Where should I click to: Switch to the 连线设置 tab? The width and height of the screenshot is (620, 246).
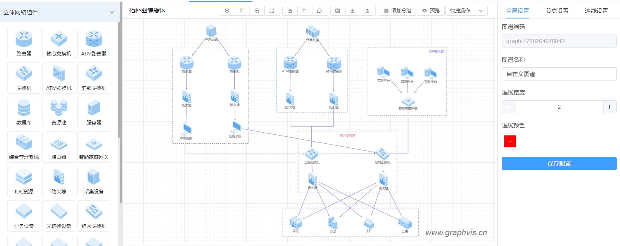coord(597,11)
